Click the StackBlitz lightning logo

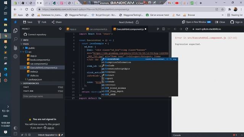15,22
